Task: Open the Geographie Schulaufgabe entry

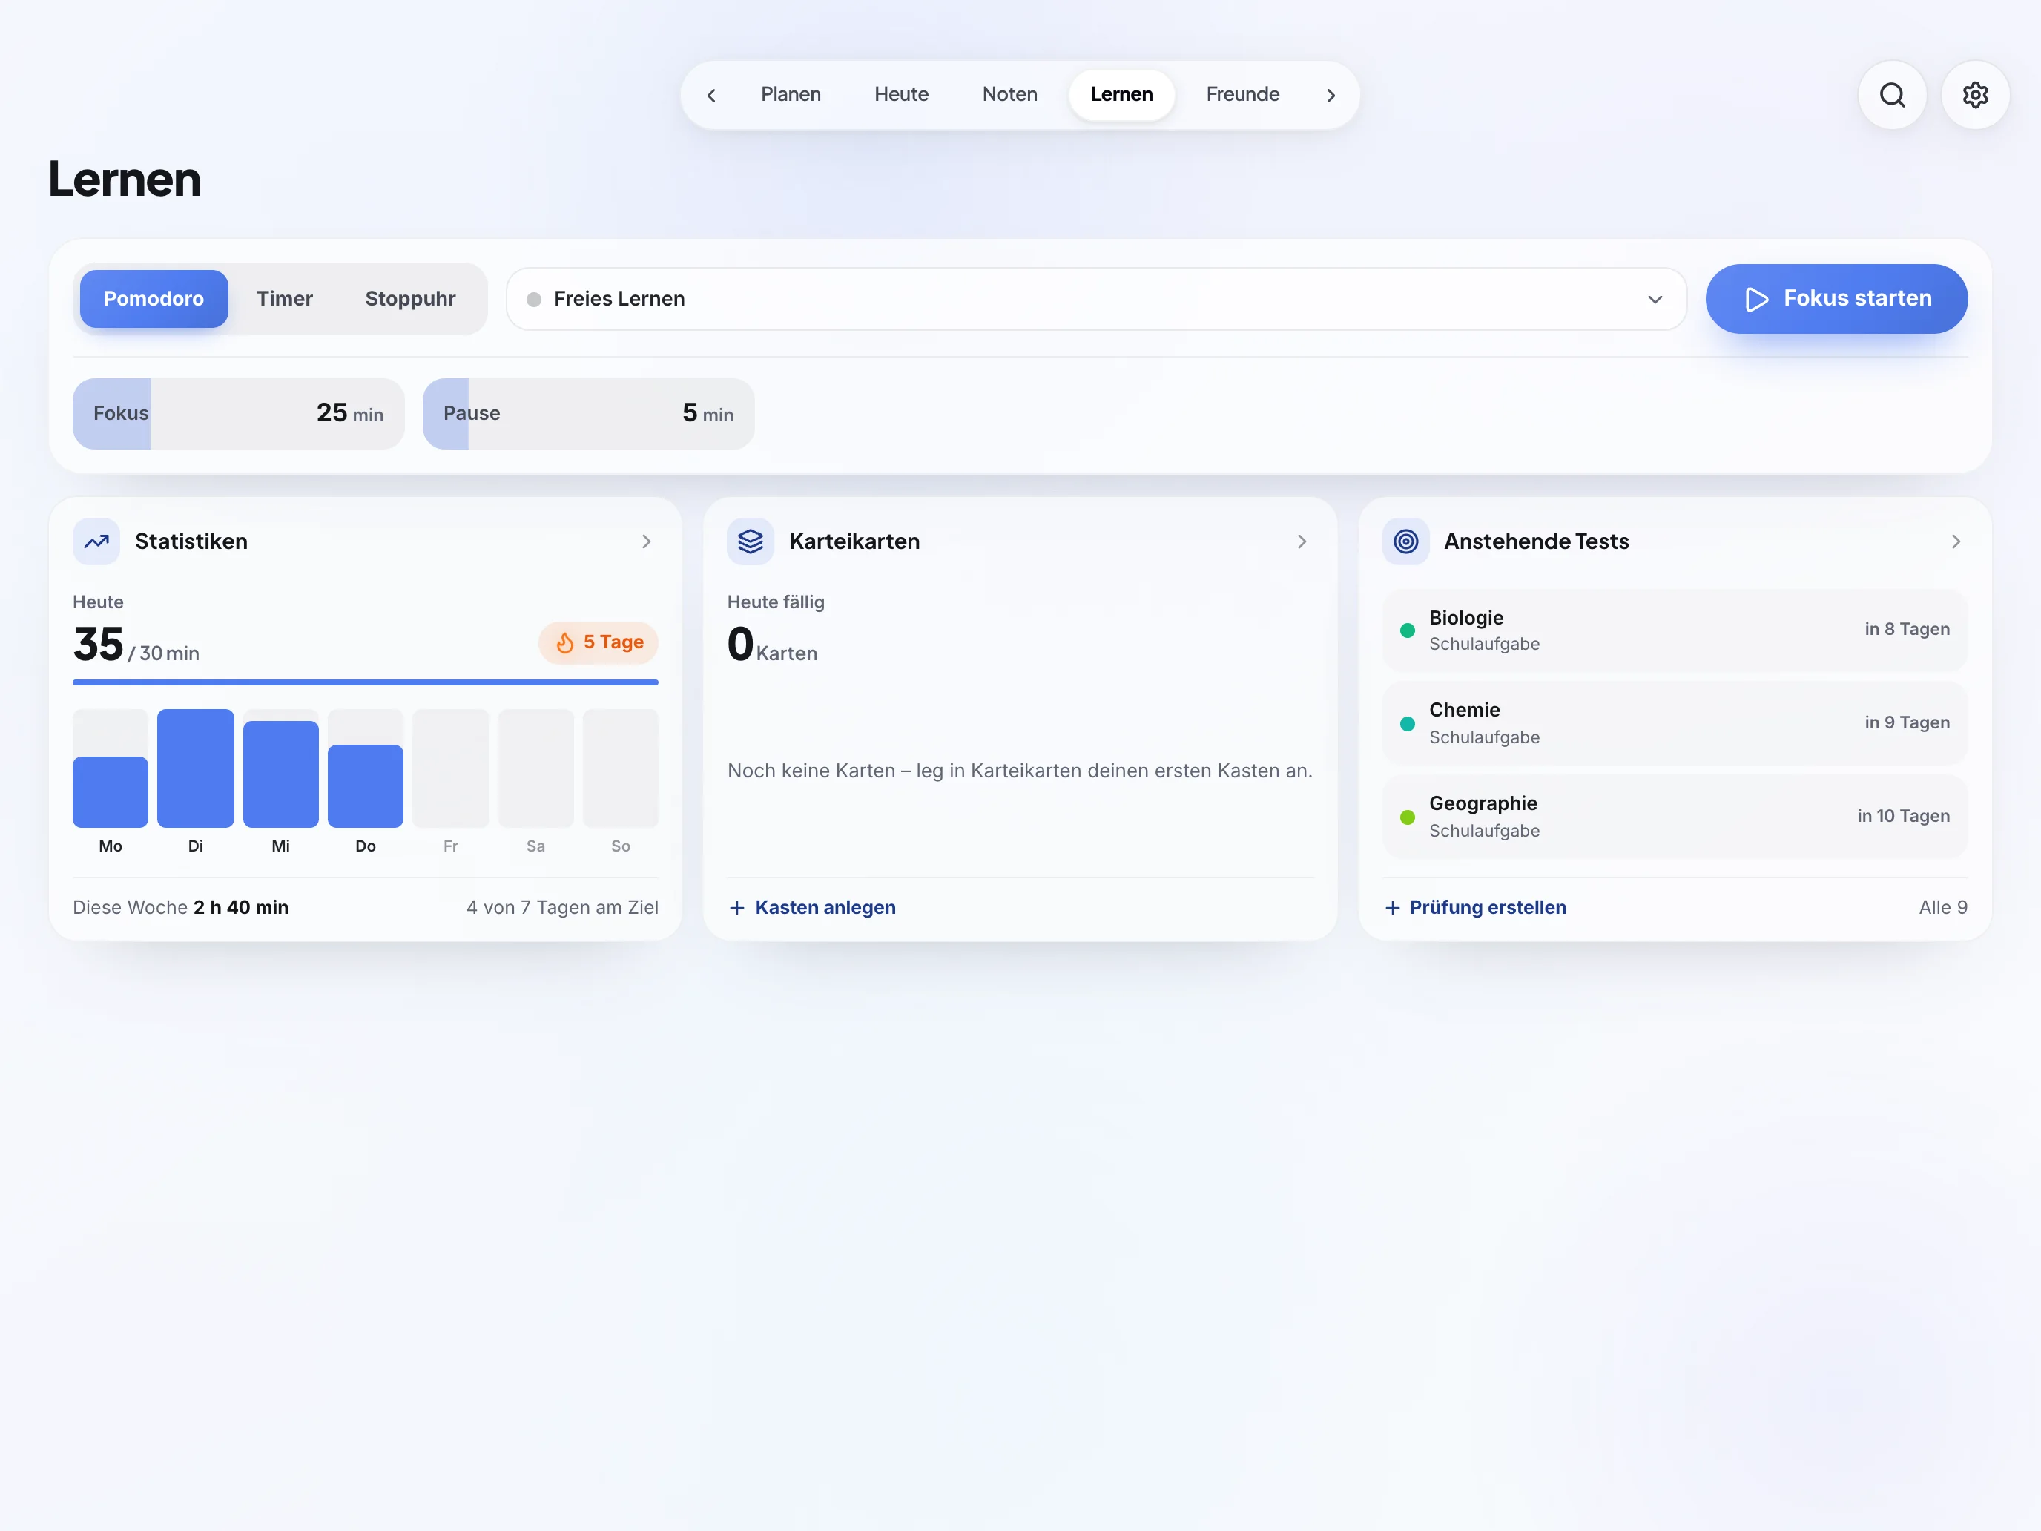Action: 1675,817
